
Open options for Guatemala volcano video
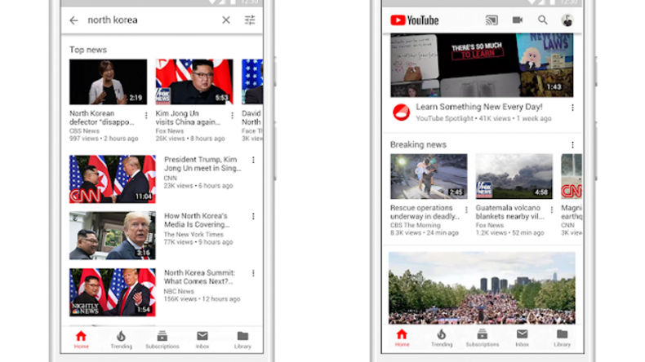pyautogui.click(x=552, y=210)
